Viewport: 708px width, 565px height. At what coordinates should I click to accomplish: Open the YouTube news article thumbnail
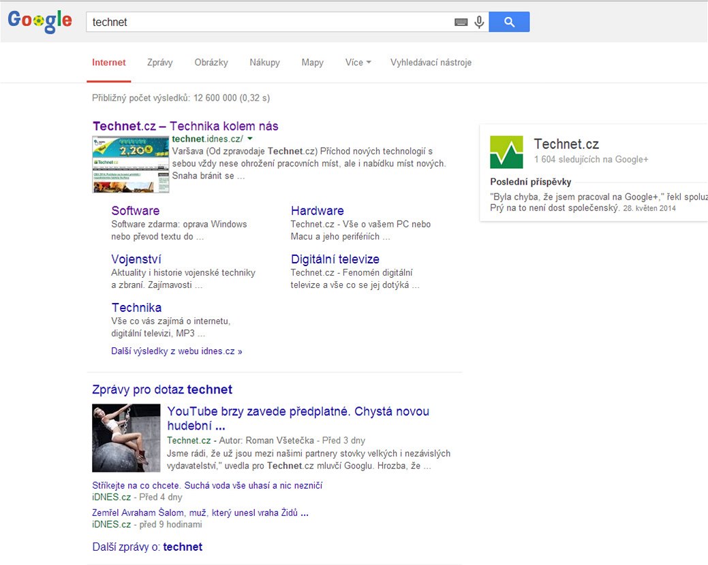[126, 438]
